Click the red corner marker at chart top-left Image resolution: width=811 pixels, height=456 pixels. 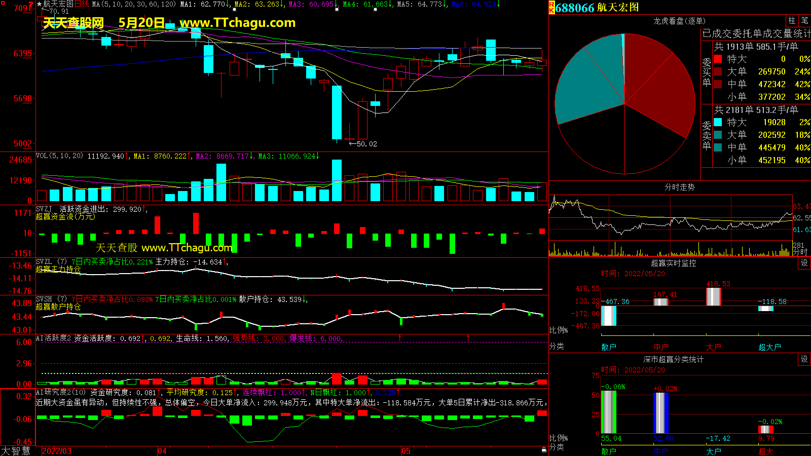point(31,4)
